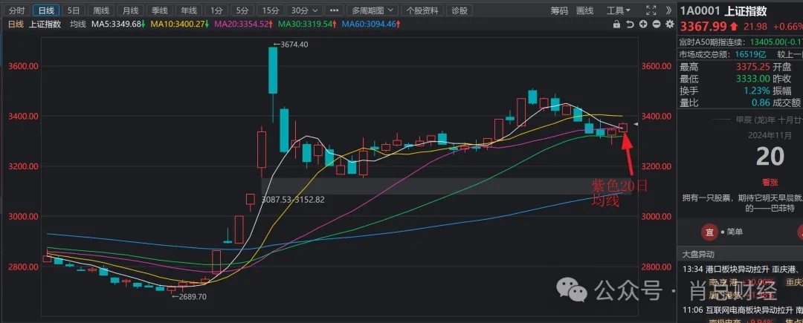
Task: Switch to 分时 intraday view
Action: click(17, 10)
